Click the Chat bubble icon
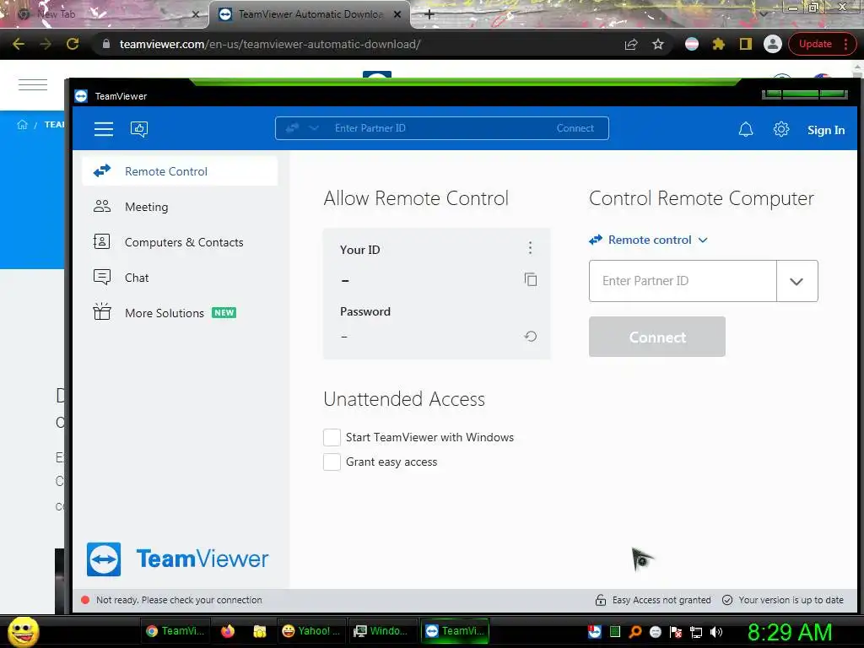This screenshot has width=864, height=648. [102, 277]
